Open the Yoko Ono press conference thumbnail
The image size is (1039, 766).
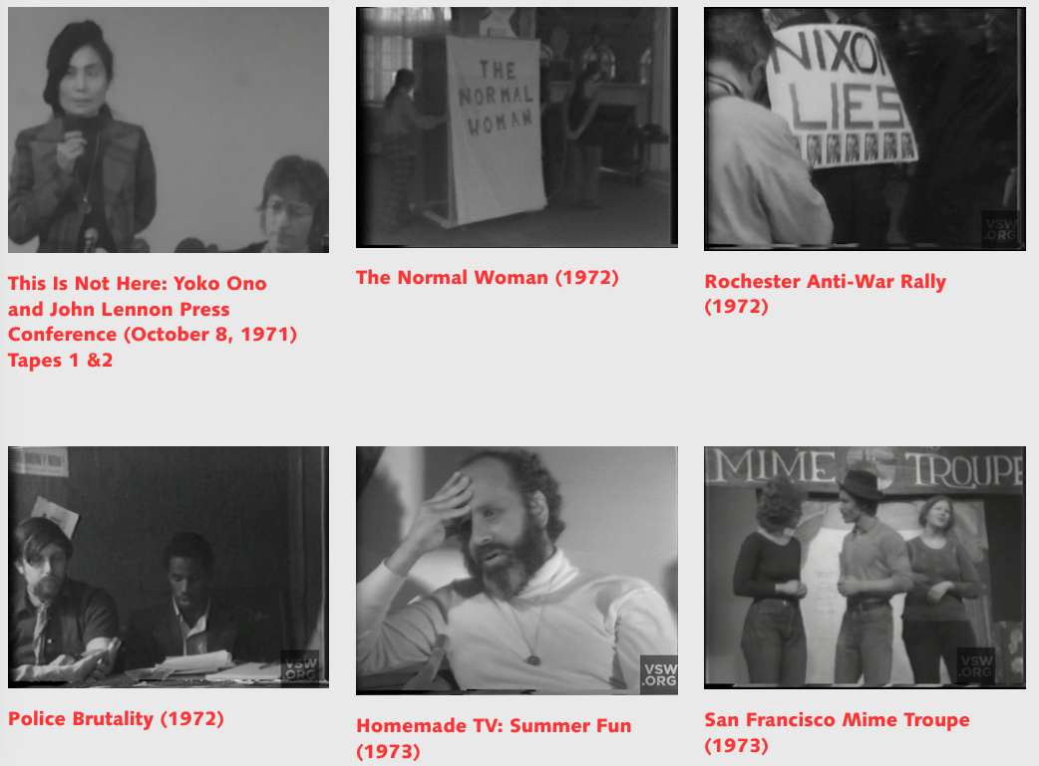[169, 129]
